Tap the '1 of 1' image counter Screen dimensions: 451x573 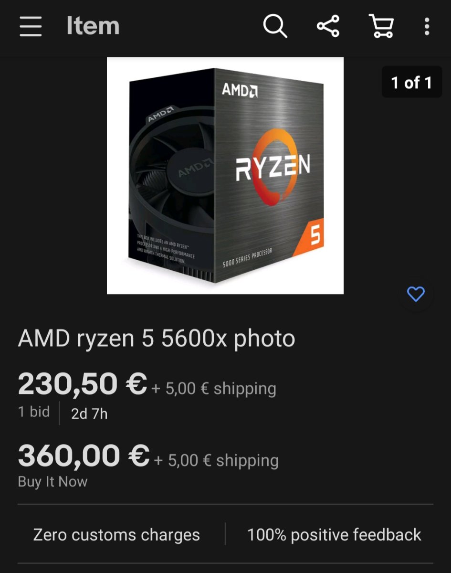pos(411,83)
